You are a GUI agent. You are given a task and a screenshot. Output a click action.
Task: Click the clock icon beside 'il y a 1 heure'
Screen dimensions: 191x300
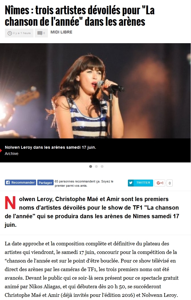pos(9,33)
